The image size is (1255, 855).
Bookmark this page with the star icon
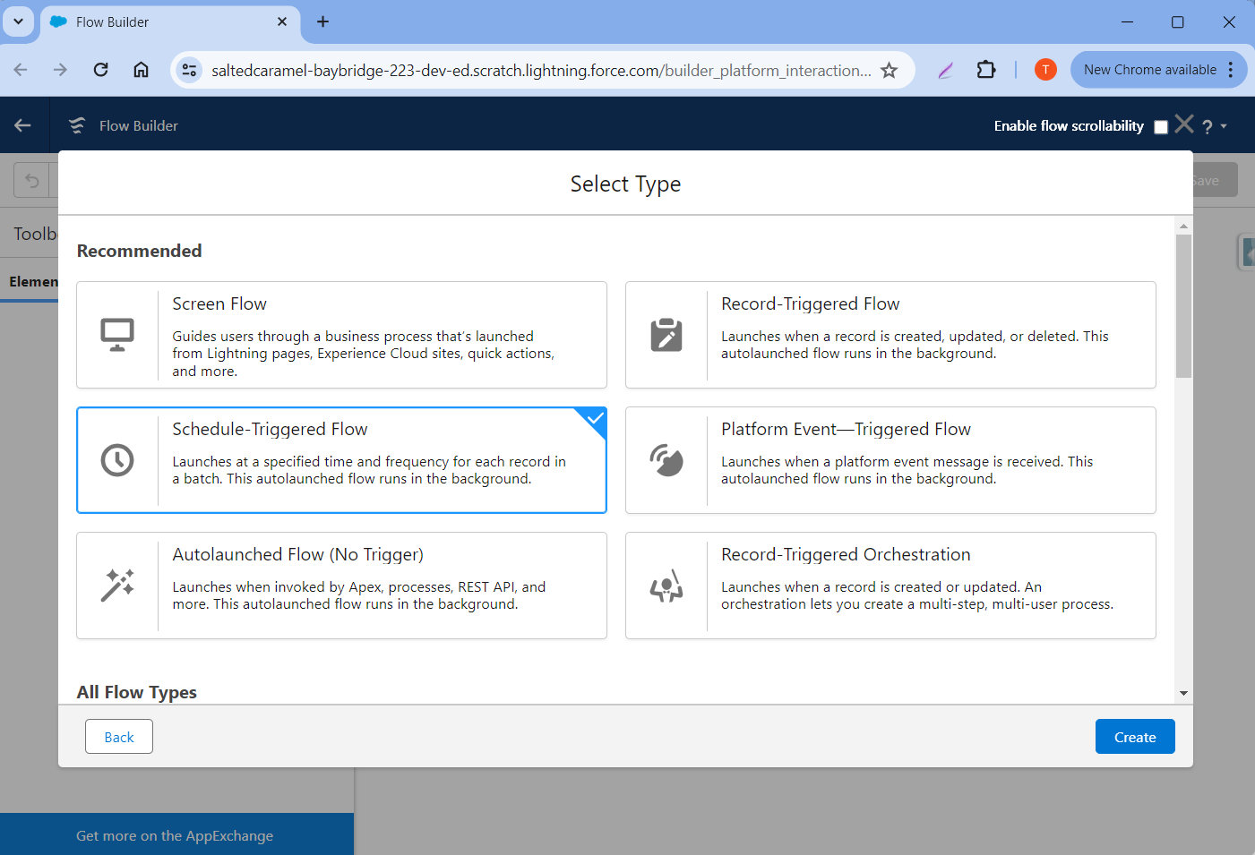tap(889, 70)
